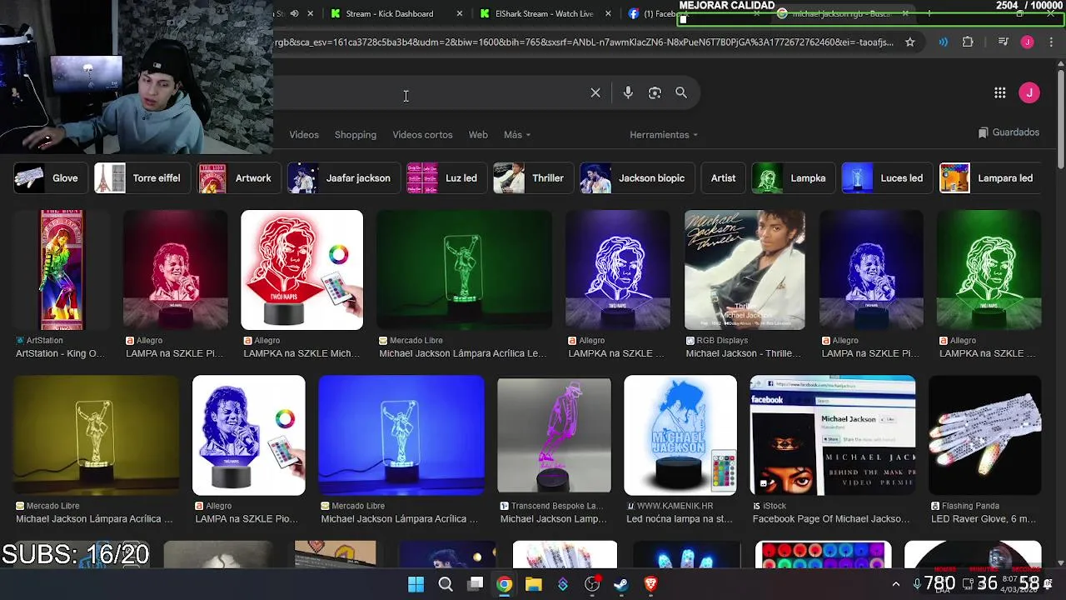Image resolution: width=1066 pixels, height=600 pixels.
Task: Open Google Lens image search icon
Action: pos(655,93)
